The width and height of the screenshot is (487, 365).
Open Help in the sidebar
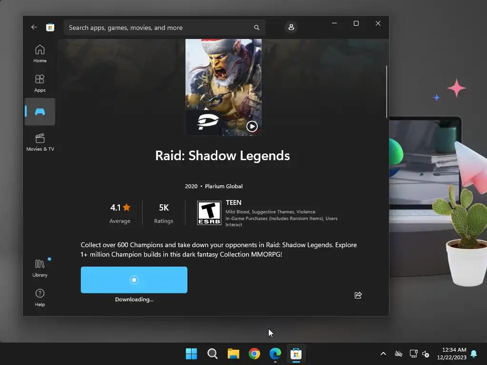click(40, 298)
